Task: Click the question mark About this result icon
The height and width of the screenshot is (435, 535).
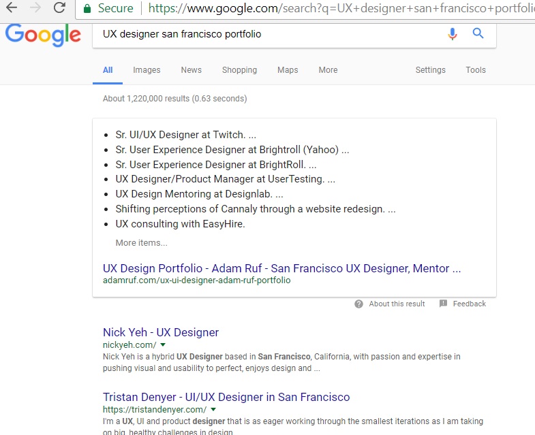Action: click(358, 304)
